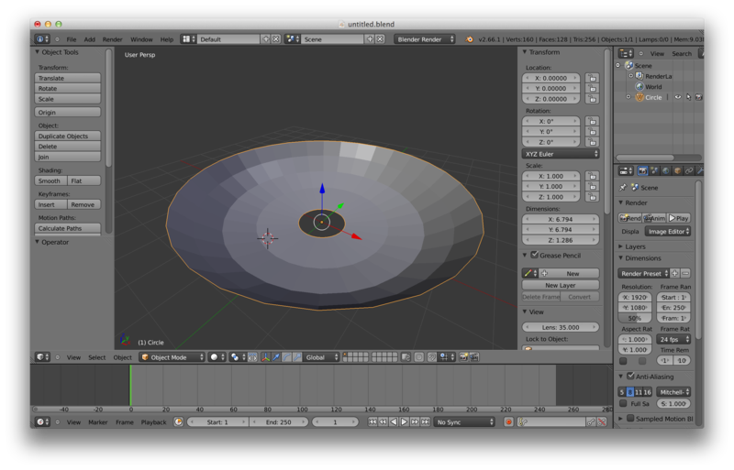The width and height of the screenshot is (734, 470).
Task: Click the 3D view editor type icon
Action: (x=41, y=357)
